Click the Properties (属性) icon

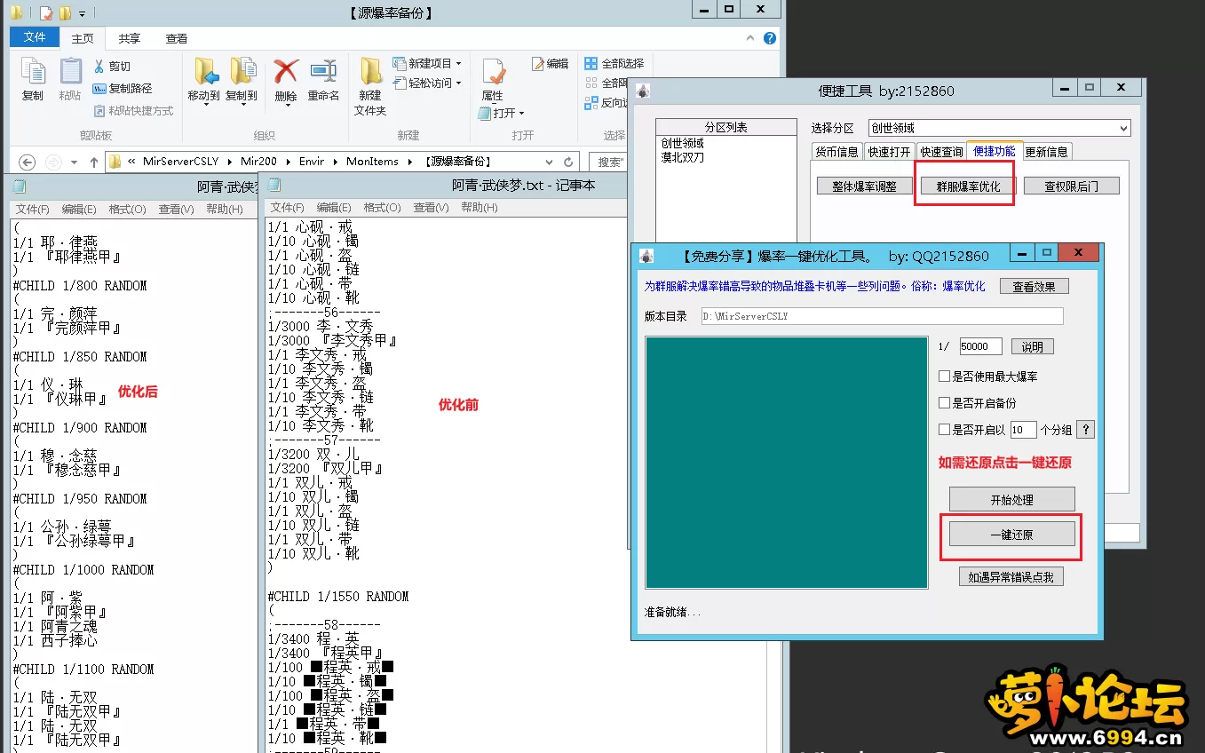[x=493, y=73]
